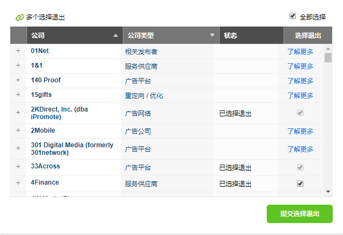Click the 选择退出 column header
This screenshot has height=235, width=343.
(x=308, y=36)
